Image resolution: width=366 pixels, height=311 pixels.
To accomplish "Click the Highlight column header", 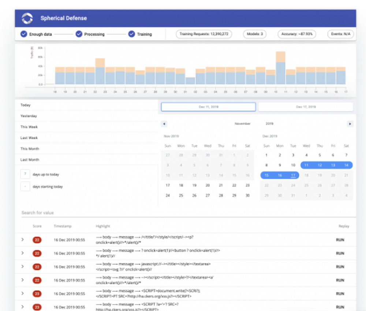I will point(103,226).
